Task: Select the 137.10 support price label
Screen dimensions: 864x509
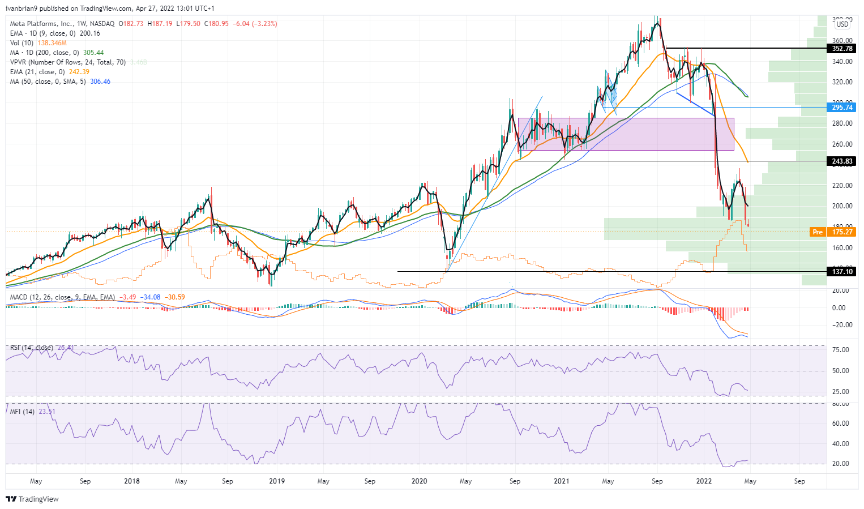Action: point(842,272)
